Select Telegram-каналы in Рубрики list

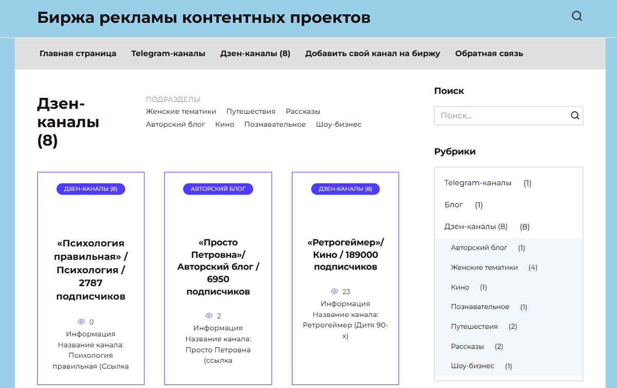pyautogui.click(x=478, y=183)
